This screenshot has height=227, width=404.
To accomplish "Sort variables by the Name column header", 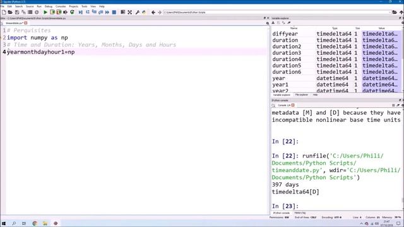I will [294, 28].
